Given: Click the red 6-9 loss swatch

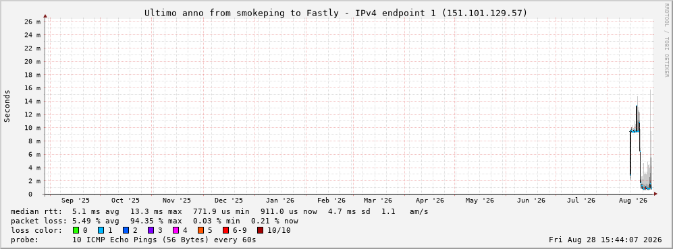Looking at the screenshot, I should (225, 230).
